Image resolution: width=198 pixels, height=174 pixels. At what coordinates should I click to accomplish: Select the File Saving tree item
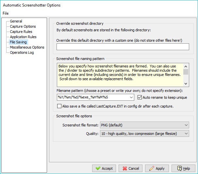[18, 42]
